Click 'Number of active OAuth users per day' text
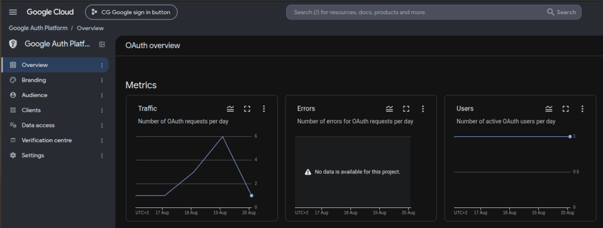This screenshot has height=228, width=603. tap(506, 121)
